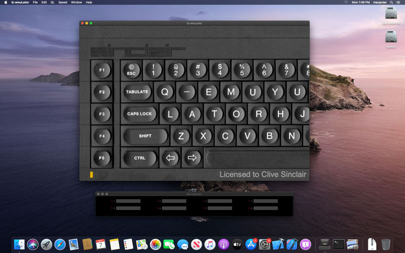The height and width of the screenshot is (253, 405).
Task: Open Reminders app in the dock
Action: 128,244
